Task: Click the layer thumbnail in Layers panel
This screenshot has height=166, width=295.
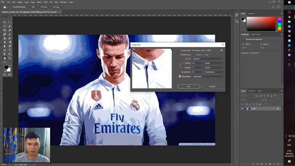Action: click(x=248, y=109)
